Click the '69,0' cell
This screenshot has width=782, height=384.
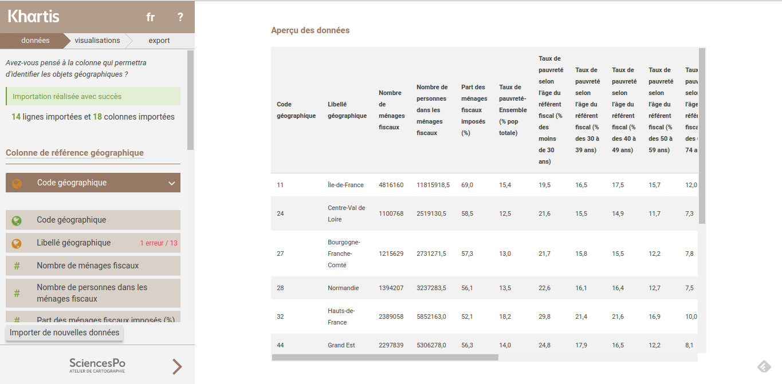tap(467, 185)
